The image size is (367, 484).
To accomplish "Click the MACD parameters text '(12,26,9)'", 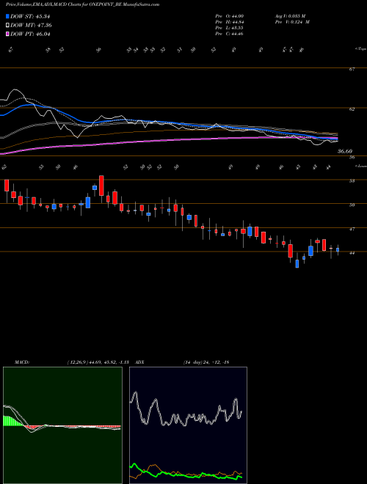I will (78, 362).
